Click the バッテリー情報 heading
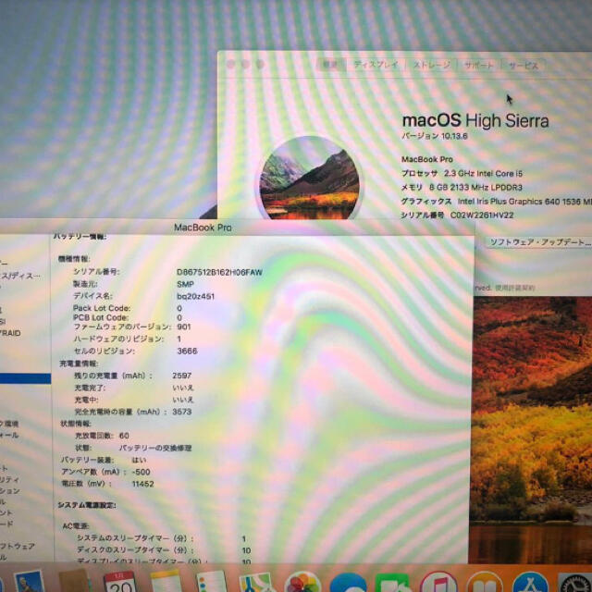 80,237
